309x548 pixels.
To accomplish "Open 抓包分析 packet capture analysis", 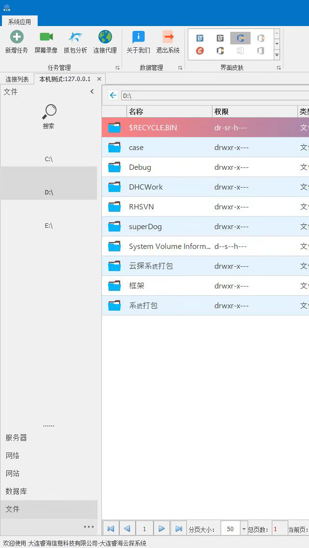I will pyautogui.click(x=75, y=38).
